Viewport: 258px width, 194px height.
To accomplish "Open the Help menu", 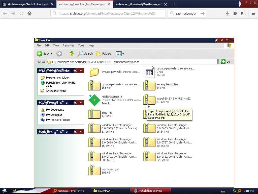I will tap(91, 45).
